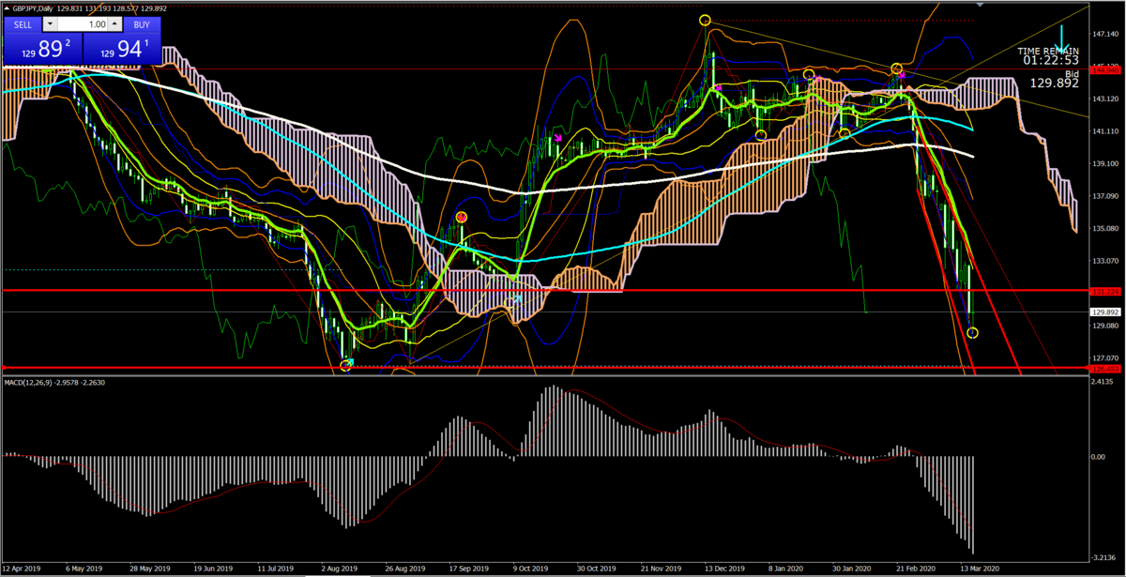Click the 12 Apr 2019 date on time axis
1126x577 pixels.
coord(21,569)
